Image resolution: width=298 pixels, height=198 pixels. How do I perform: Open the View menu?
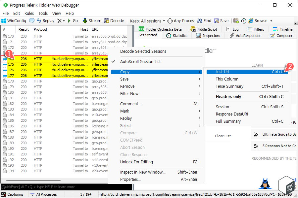point(57,13)
